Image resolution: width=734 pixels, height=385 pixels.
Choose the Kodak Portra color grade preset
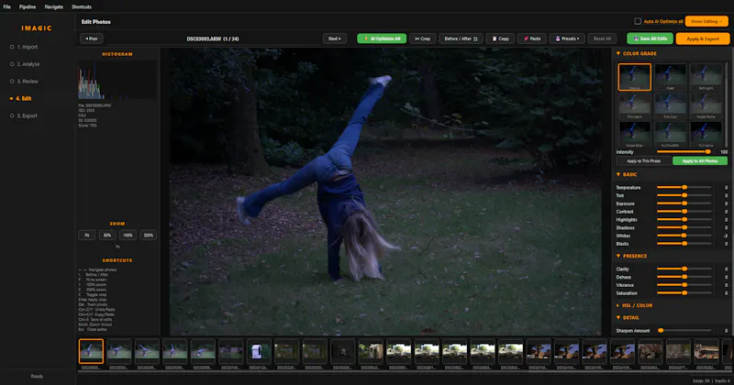click(706, 105)
